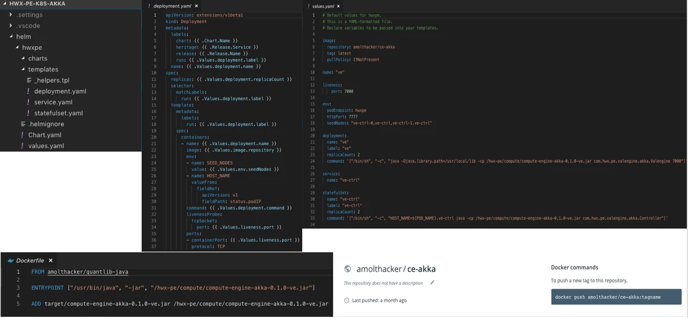This screenshot has height=318, width=688.
Task: Click the 'port: 7000' line in values.yaml
Action: click(343, 92)
